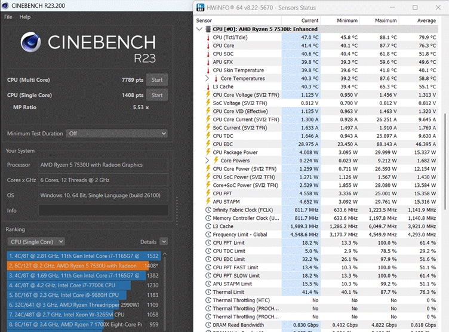Collapse the CPU [#0] AMD Ryzen sensor group
The width and height of the screenshot is (449, 332).
click(x=199, y=29)
